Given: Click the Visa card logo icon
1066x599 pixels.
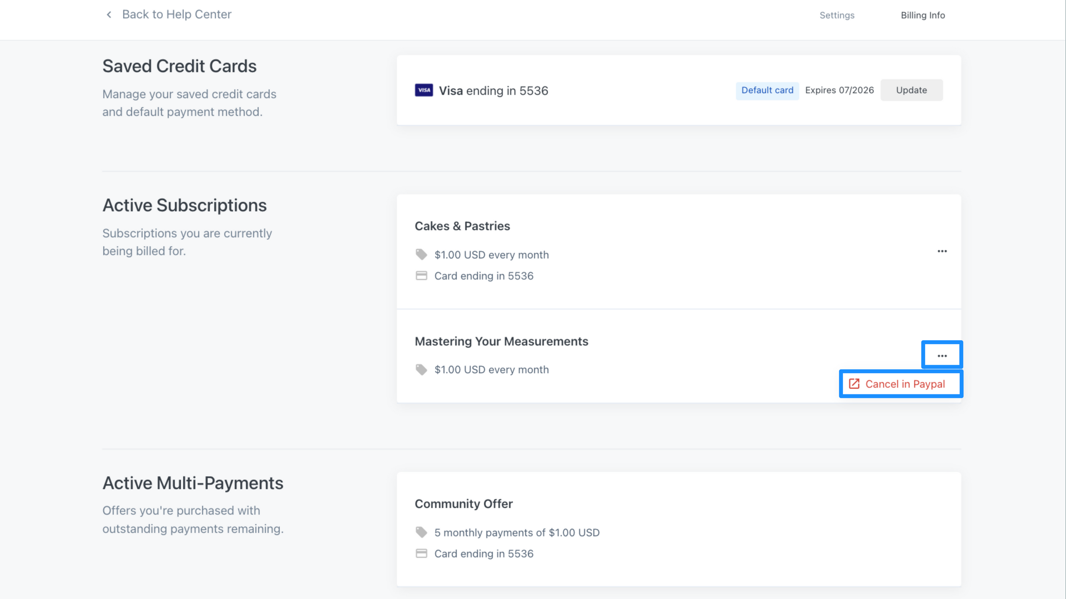Looking at the screenshot, I should 423,90.
